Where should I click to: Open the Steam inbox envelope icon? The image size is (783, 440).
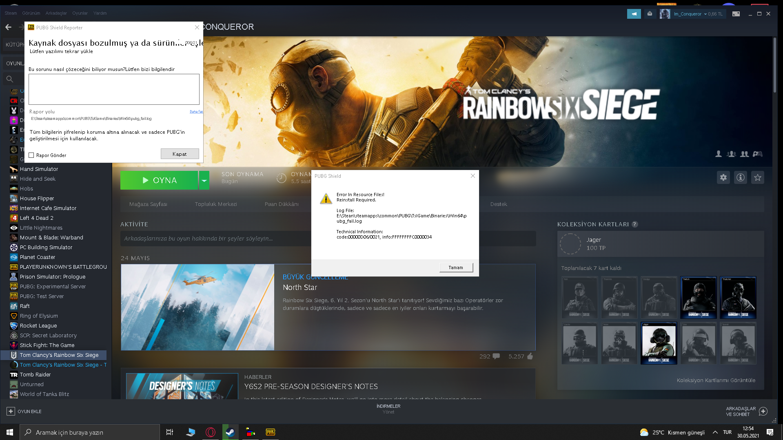click(650, 14)
